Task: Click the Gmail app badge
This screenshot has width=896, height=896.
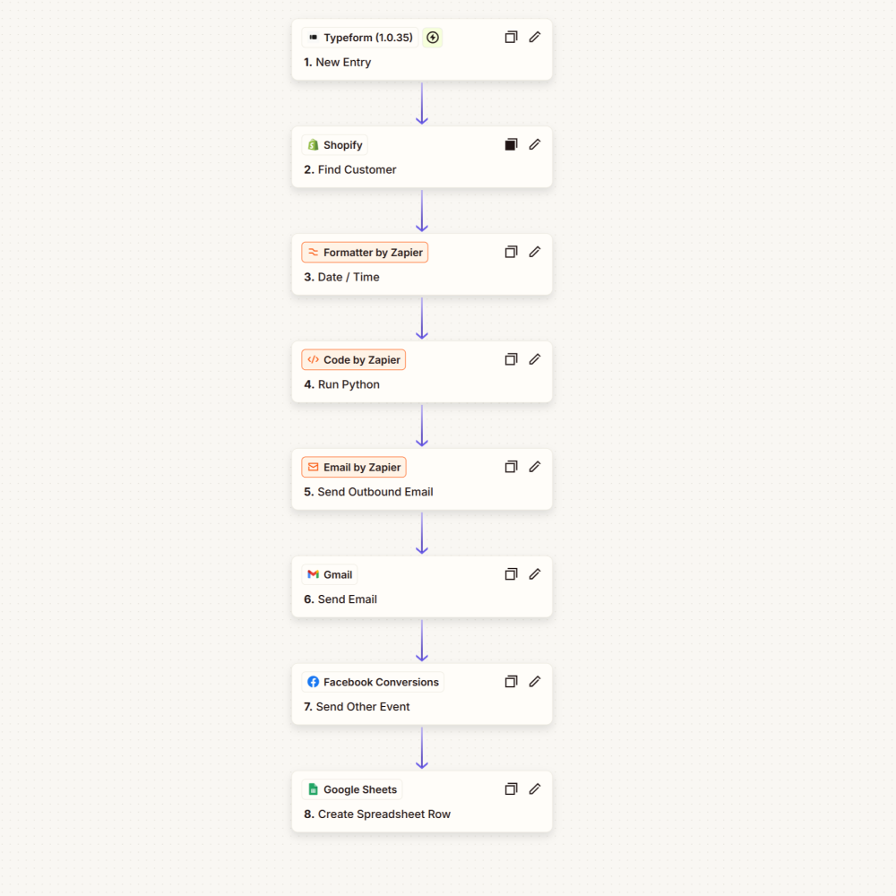Action: [330, 575]
